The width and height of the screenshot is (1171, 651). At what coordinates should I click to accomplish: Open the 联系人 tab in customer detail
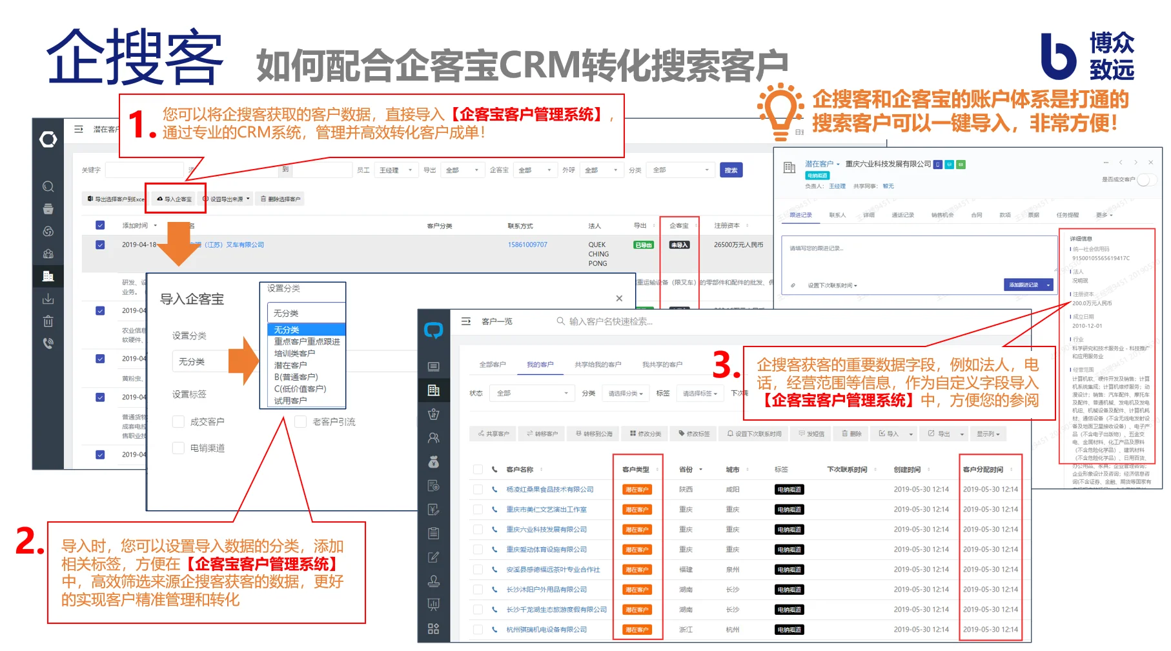837,215
